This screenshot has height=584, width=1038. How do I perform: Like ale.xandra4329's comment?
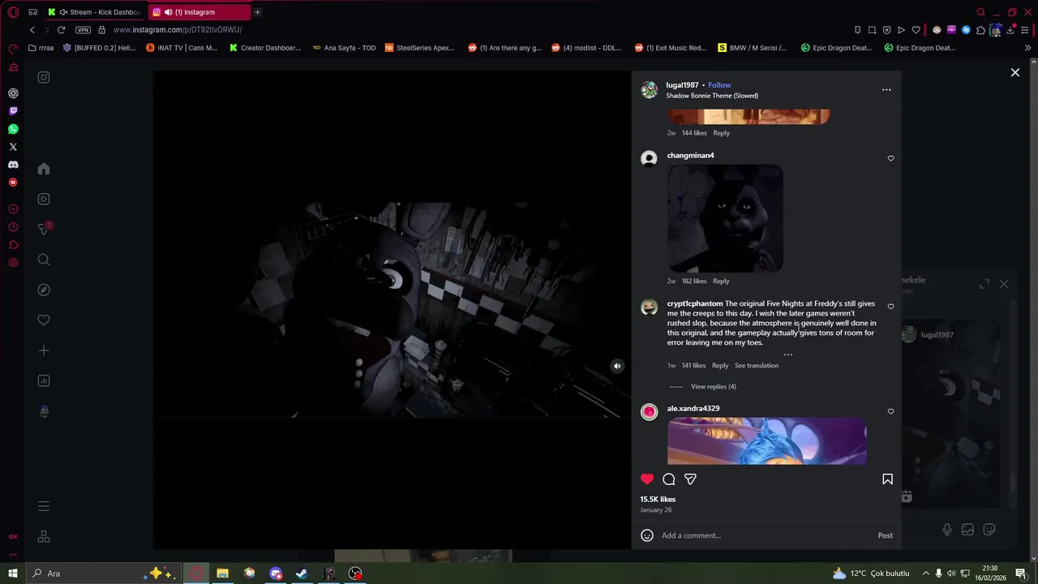pyautogui.click(x=890, y=411)
